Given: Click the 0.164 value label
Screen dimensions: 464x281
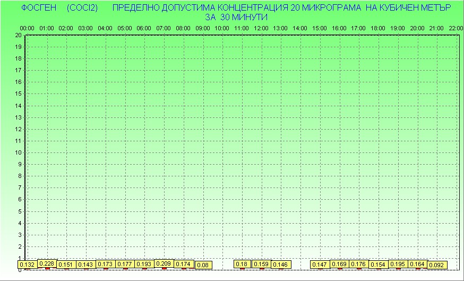Looking at the screenshot, I should click(417, 264).
